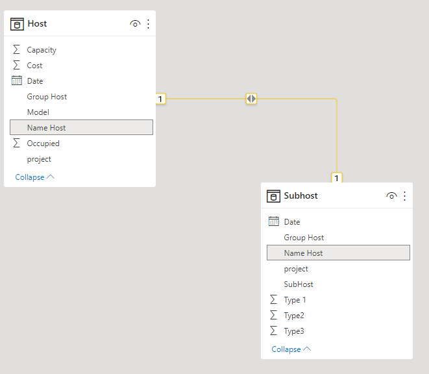
Task: Select the Date field in Subhost table
Action: point(338,222)
